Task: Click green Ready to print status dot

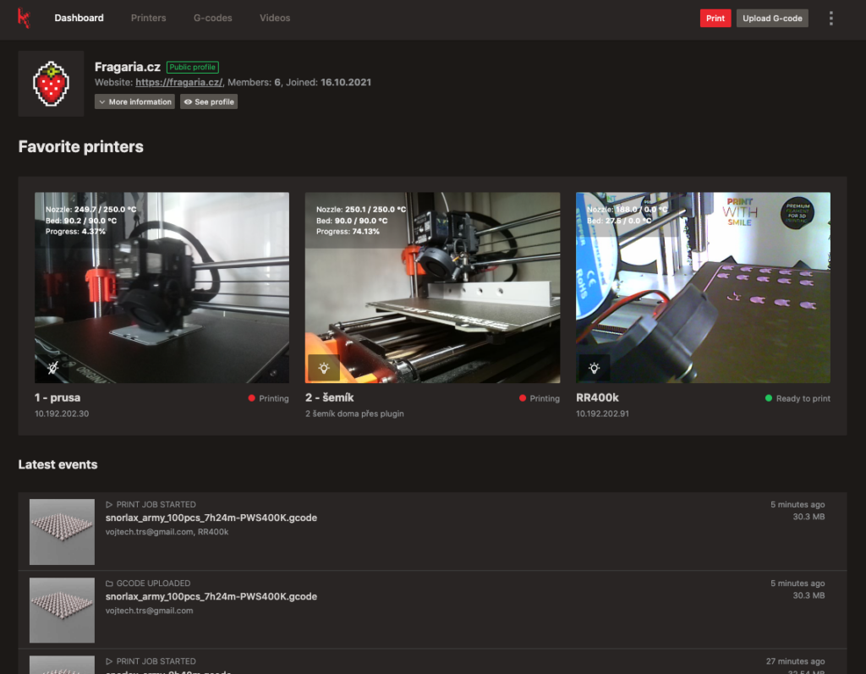Action: [x=768, y=398]
